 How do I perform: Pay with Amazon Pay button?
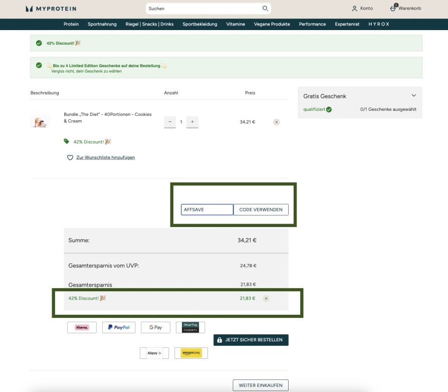[191, 353]
